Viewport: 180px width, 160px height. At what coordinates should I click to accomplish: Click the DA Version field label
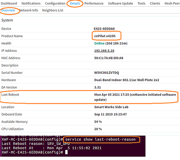pyautogui.click(x=9, y=87)
